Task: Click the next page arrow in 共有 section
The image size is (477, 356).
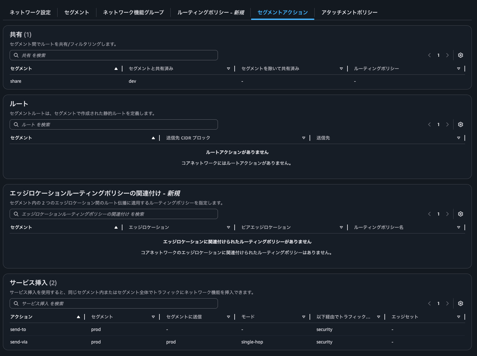Action: (x=447, y=55)
